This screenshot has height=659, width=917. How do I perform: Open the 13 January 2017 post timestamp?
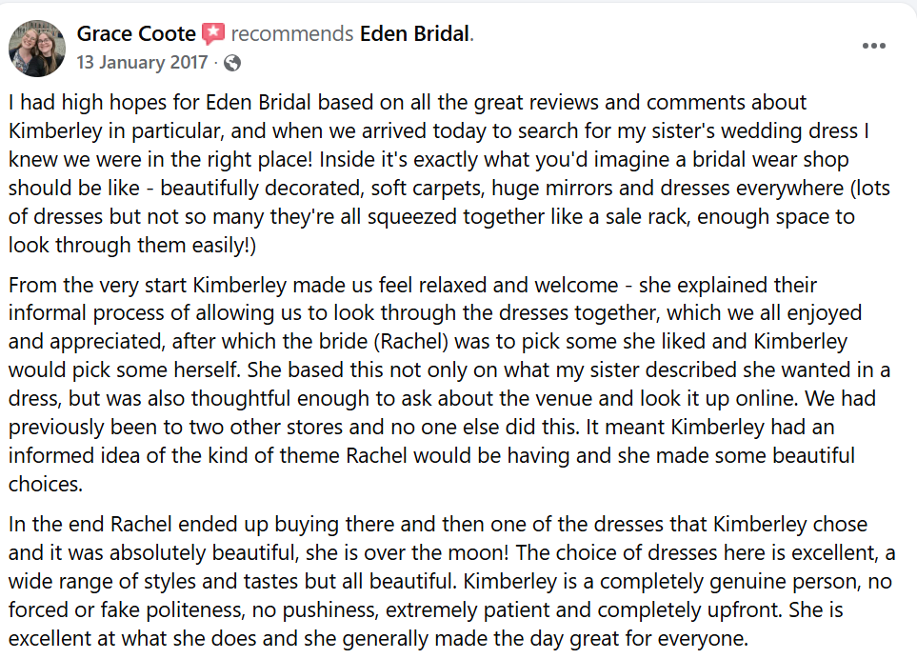pos(142,62)
